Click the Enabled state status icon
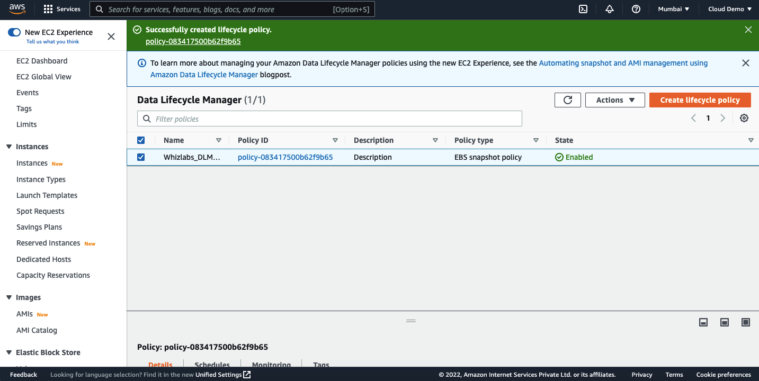Screen dimensions: 759x381 559,157
